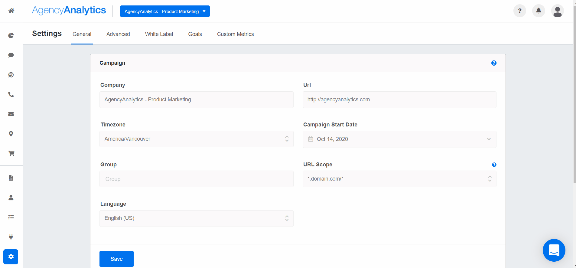Expand the URL Scope dropdown
The height and width of the screenshot is (268, 576).
[399, 179]
